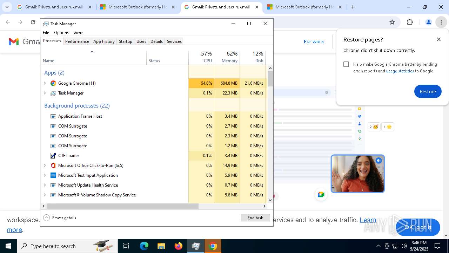
Task: Switch to the Details tab
Action: [156, 41]
